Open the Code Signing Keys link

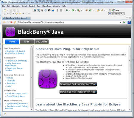coord(15,96)
